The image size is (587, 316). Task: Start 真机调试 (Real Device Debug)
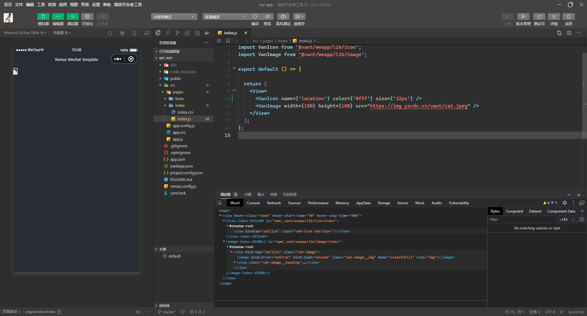[x=283, y=17]
